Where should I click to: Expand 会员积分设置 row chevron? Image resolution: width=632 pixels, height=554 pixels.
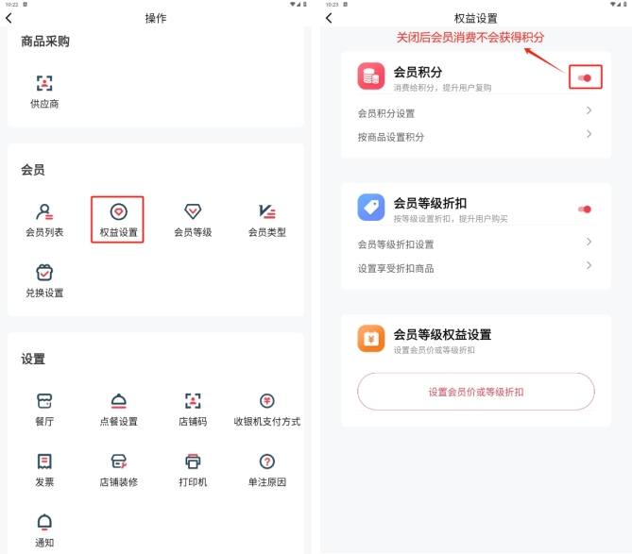tap(589, 111)
